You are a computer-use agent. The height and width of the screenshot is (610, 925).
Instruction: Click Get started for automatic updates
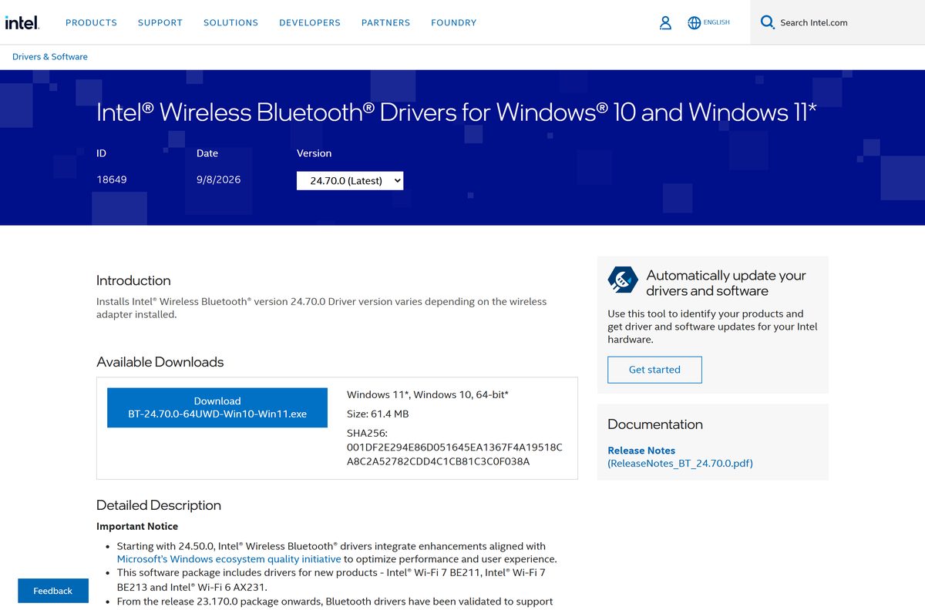(x=654, y=370)
